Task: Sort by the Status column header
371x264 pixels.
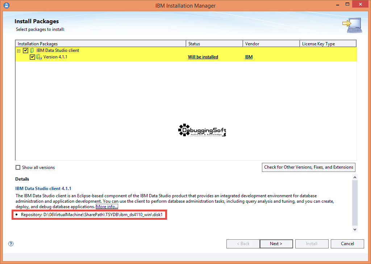Action: [214, 44]
